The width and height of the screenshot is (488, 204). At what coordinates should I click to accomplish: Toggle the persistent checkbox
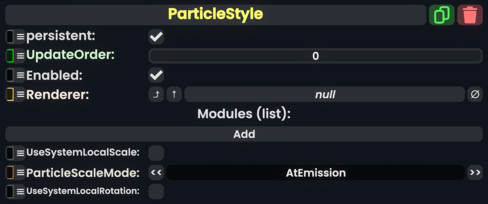[x=156, y=36]
